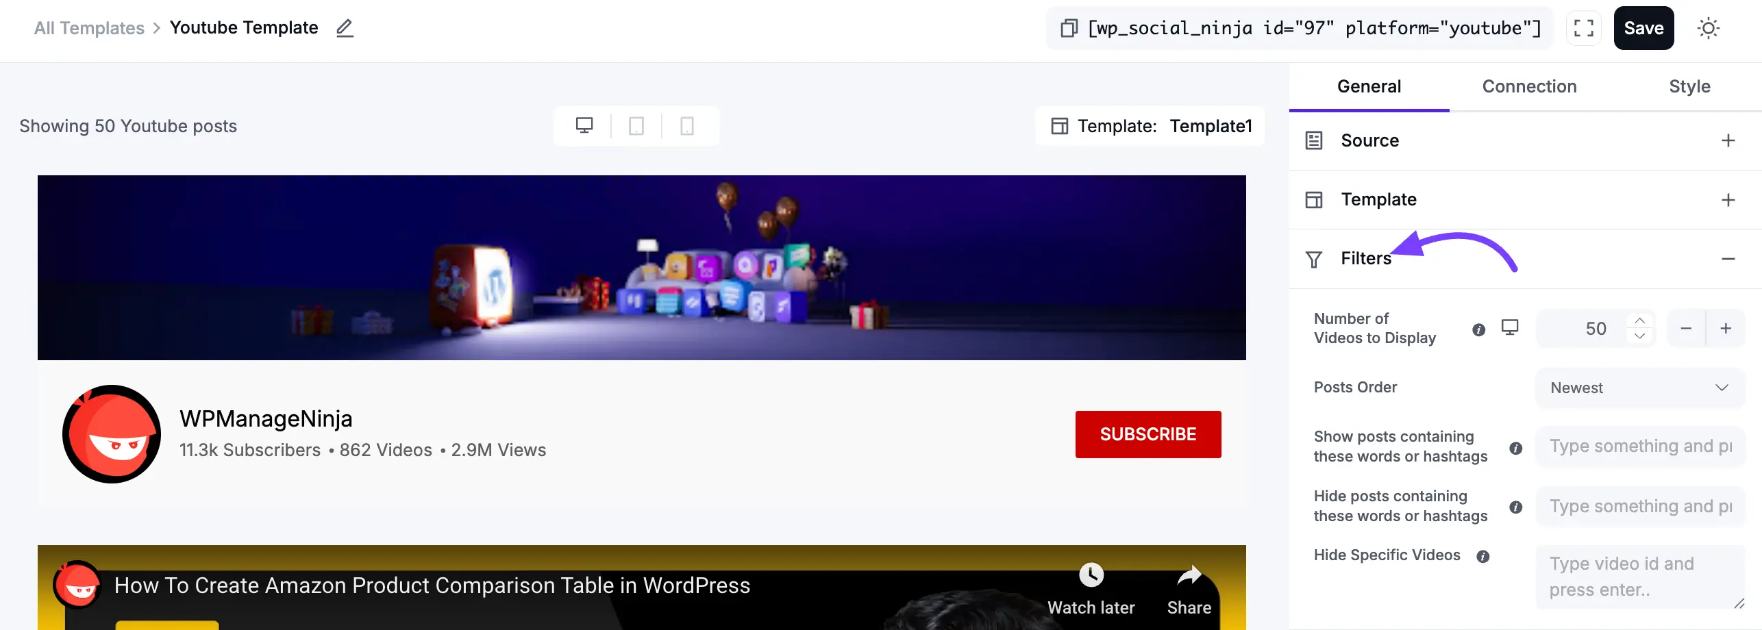Open the Posts Order dropdown
The height and width of the screenshot is (630, 1762).
(x=1639, y=388)
